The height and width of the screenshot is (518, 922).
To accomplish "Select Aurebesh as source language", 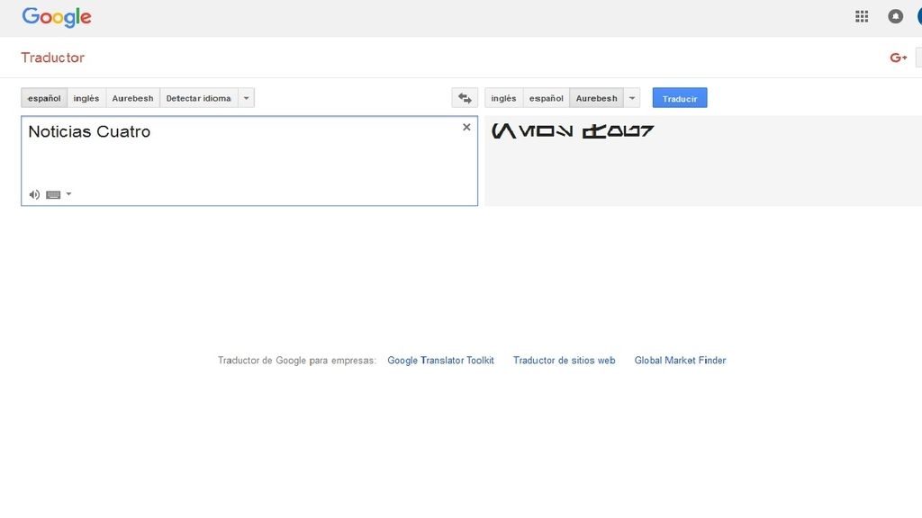I will tap(133, 98).
